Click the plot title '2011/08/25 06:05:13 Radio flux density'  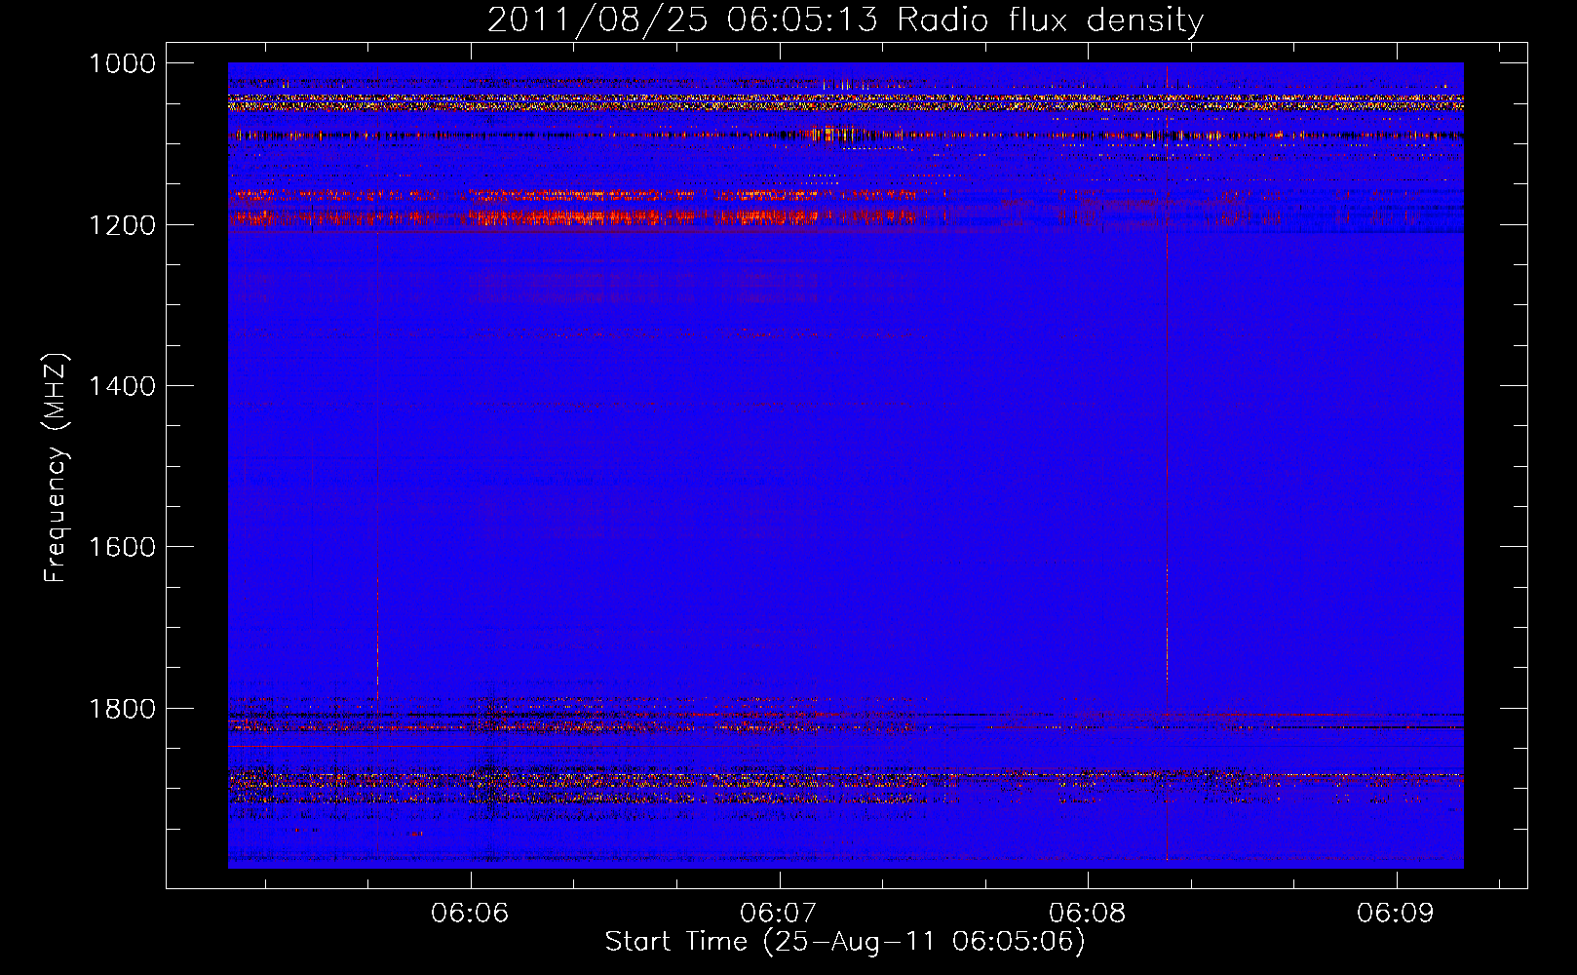click(845, 20)
